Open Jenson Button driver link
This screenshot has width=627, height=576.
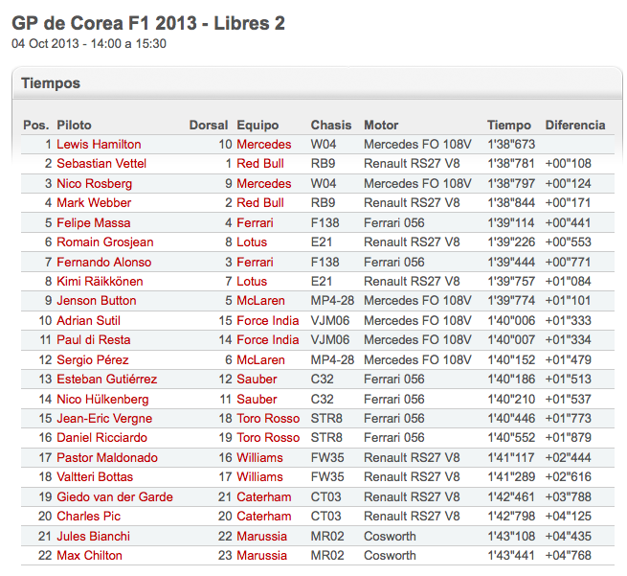point(97,300)
